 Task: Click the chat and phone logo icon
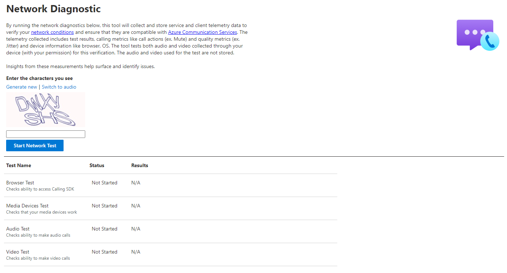pos(478,35)
